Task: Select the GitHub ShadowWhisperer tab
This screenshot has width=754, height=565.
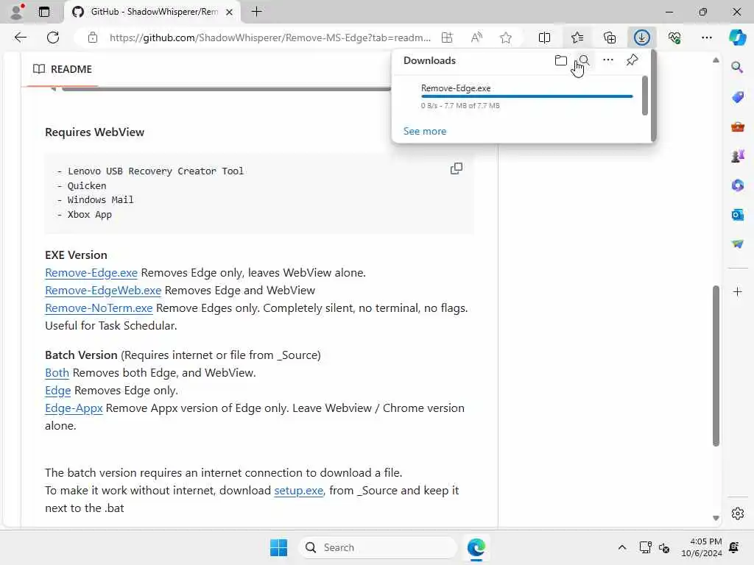Action: 152,12
